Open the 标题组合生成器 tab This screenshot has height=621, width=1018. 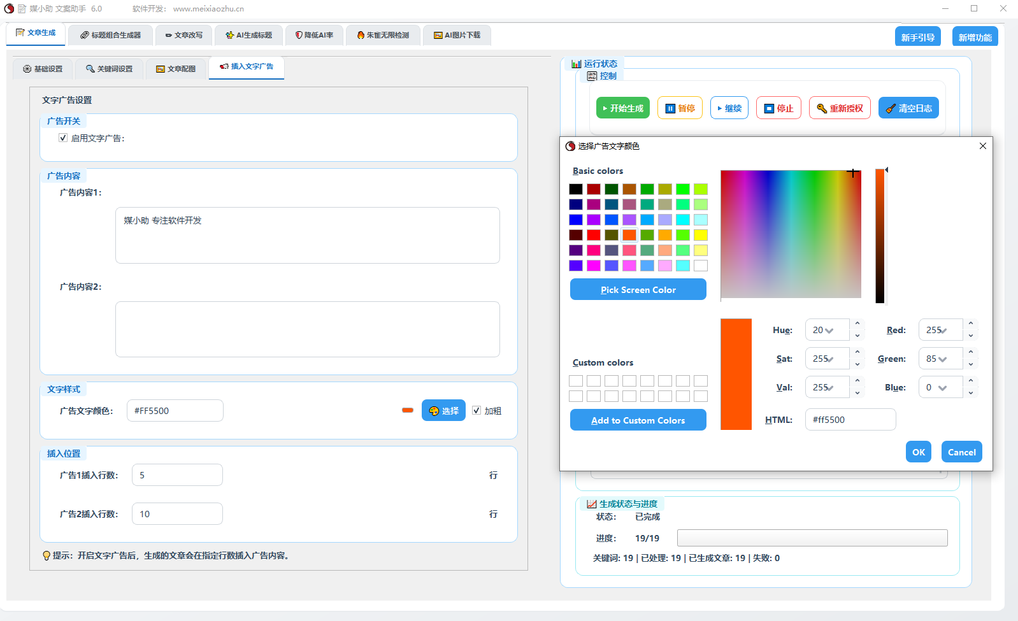[x=110, y=35]
